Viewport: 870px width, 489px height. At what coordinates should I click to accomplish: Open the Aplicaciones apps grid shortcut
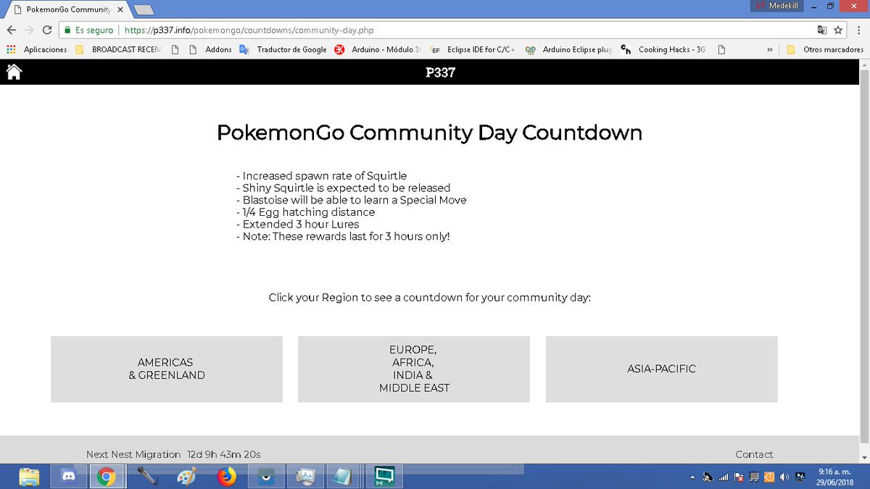click(x=36, y=49)
